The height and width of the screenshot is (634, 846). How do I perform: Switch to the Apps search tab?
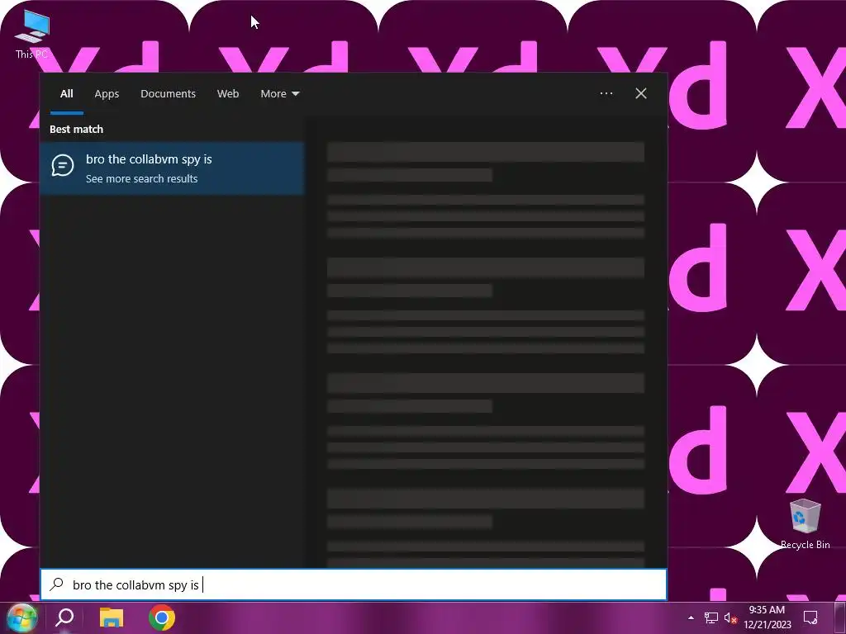107,94
